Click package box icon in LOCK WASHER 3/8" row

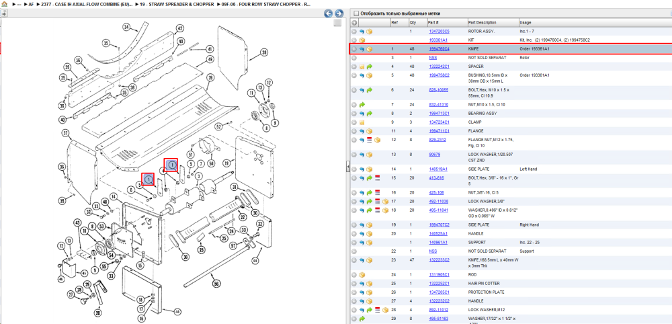pyautogui.click(x=385, y=201)
